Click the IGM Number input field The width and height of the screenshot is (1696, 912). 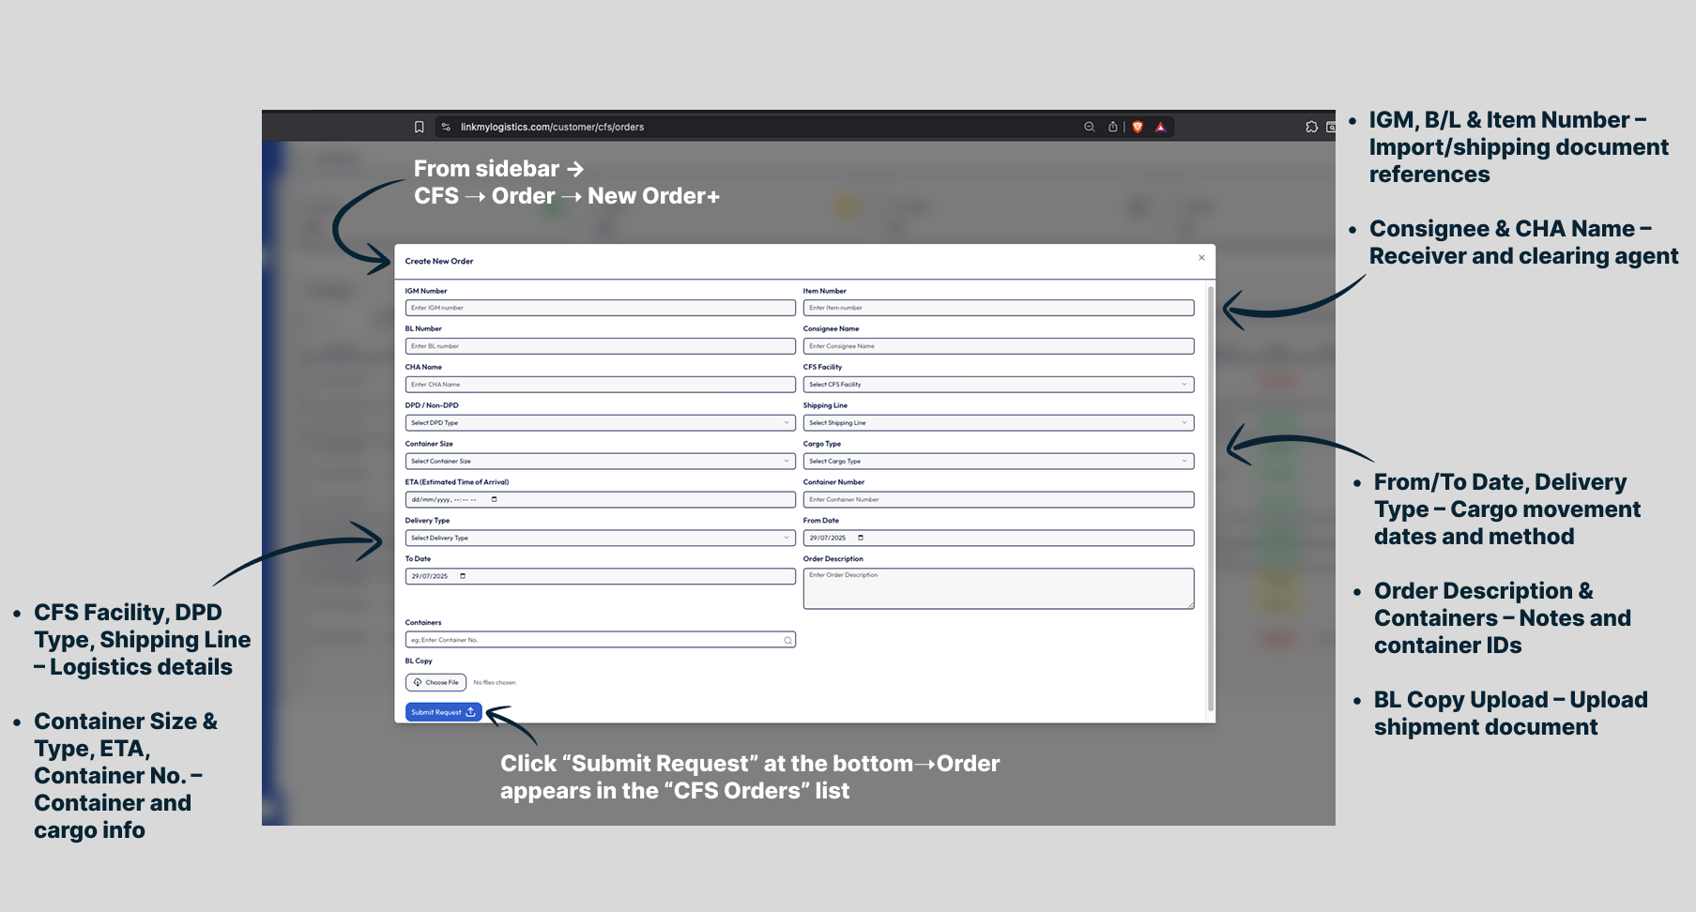(x=600, y=308)
